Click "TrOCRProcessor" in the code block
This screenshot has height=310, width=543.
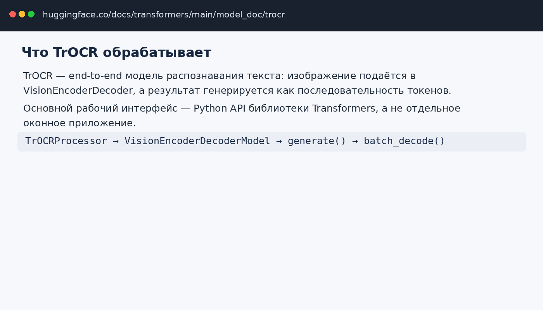pos(66,141)
